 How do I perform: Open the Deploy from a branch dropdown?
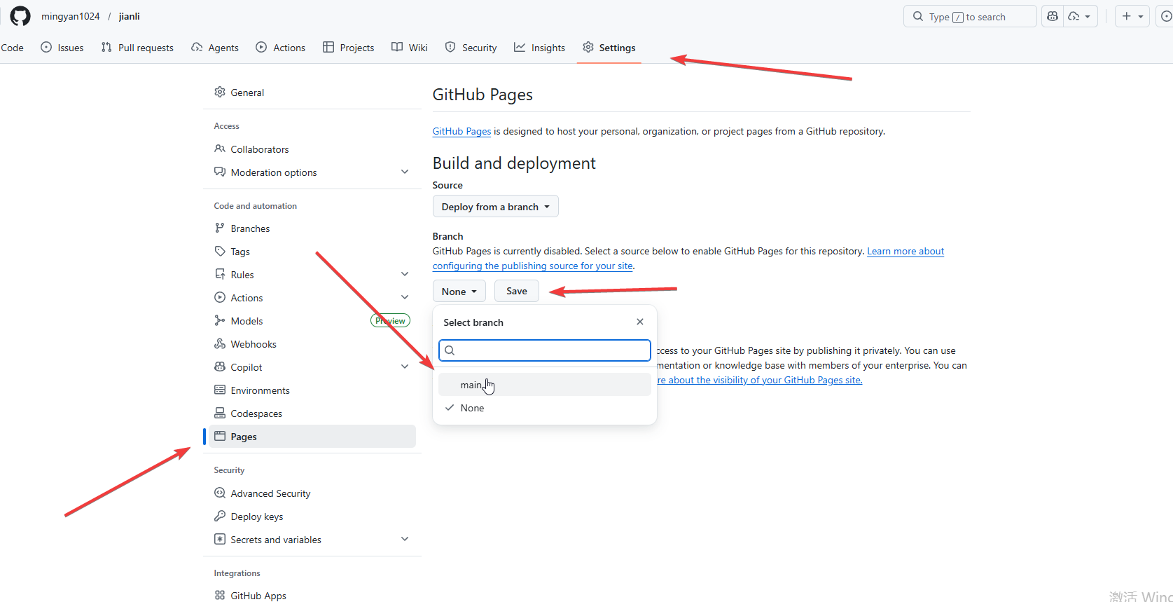tap(495, 207)
